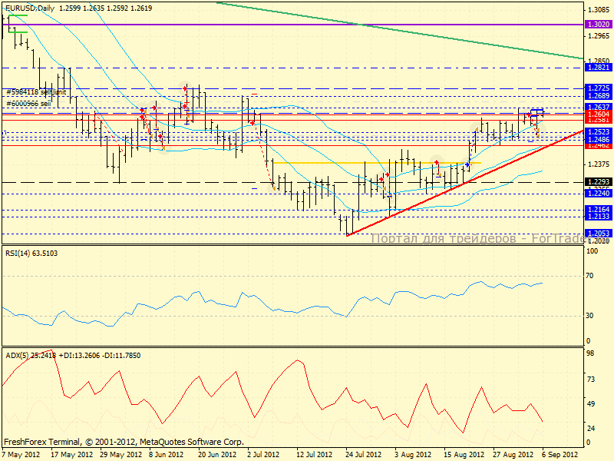Viewport: 614px width, 461px height.
Task: Click the RSI(14) indicator label
Action: click(x=31, y=252)
